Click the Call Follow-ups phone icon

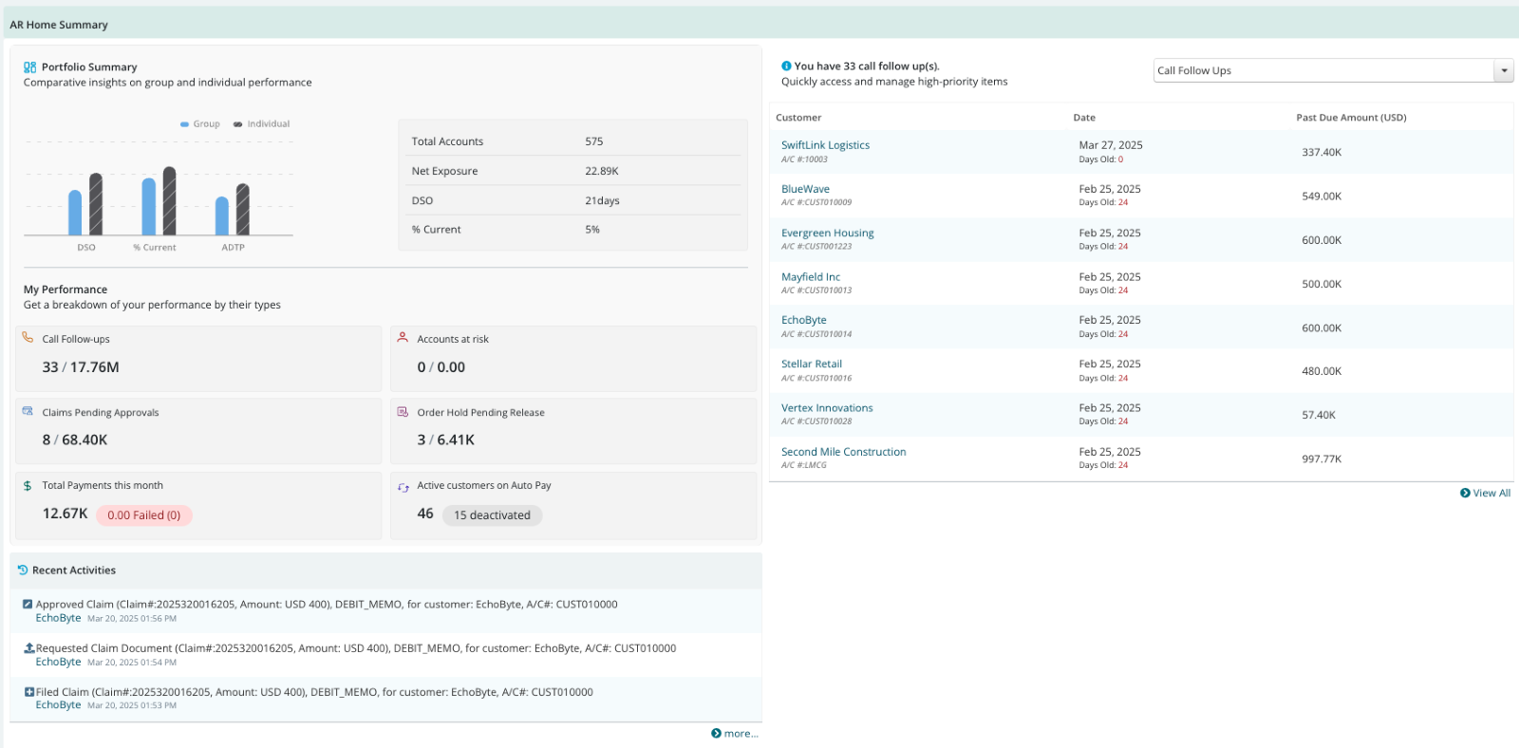pyautogui.click(x=28, y=338)
